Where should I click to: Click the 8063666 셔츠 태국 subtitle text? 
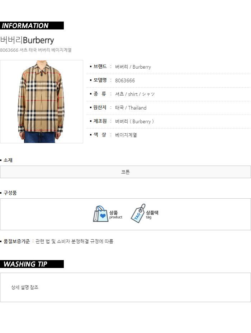point(35,50)
